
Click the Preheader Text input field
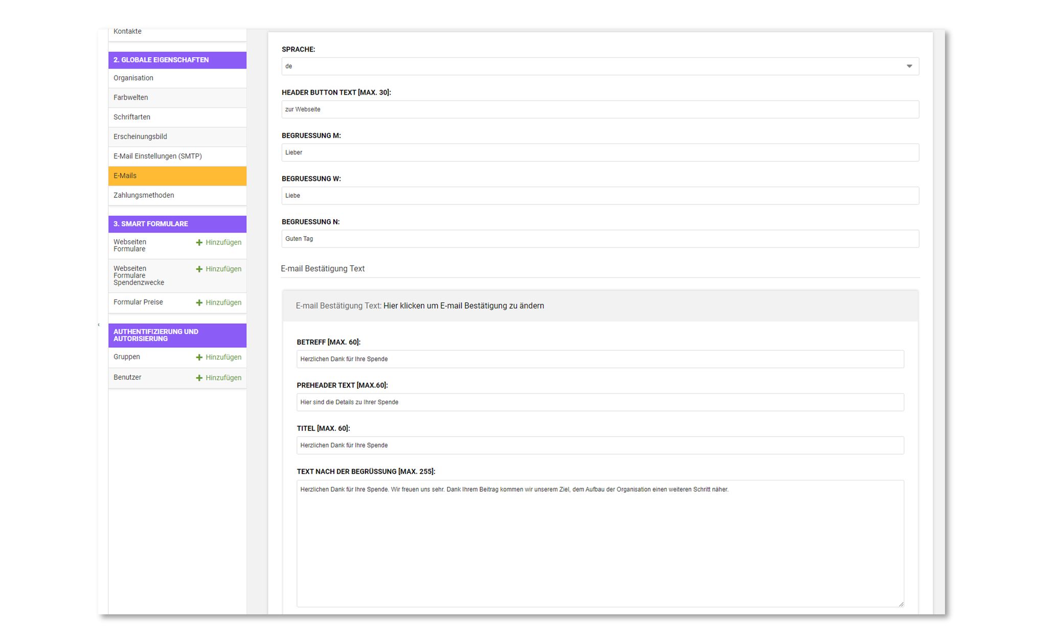coord(600,403)
